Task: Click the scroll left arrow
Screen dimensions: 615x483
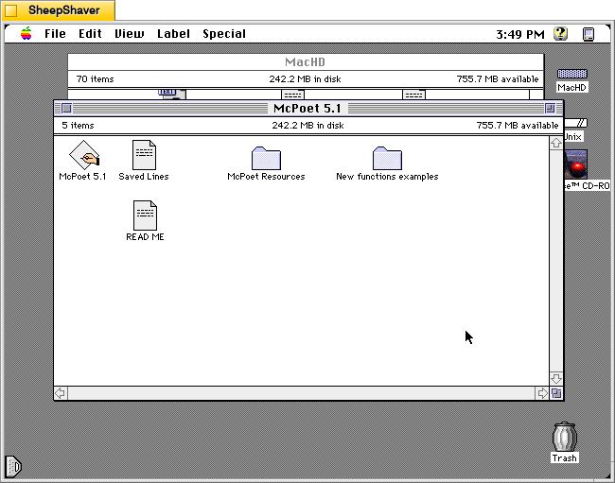Action: pyautogui.click(x=61, y=393)
